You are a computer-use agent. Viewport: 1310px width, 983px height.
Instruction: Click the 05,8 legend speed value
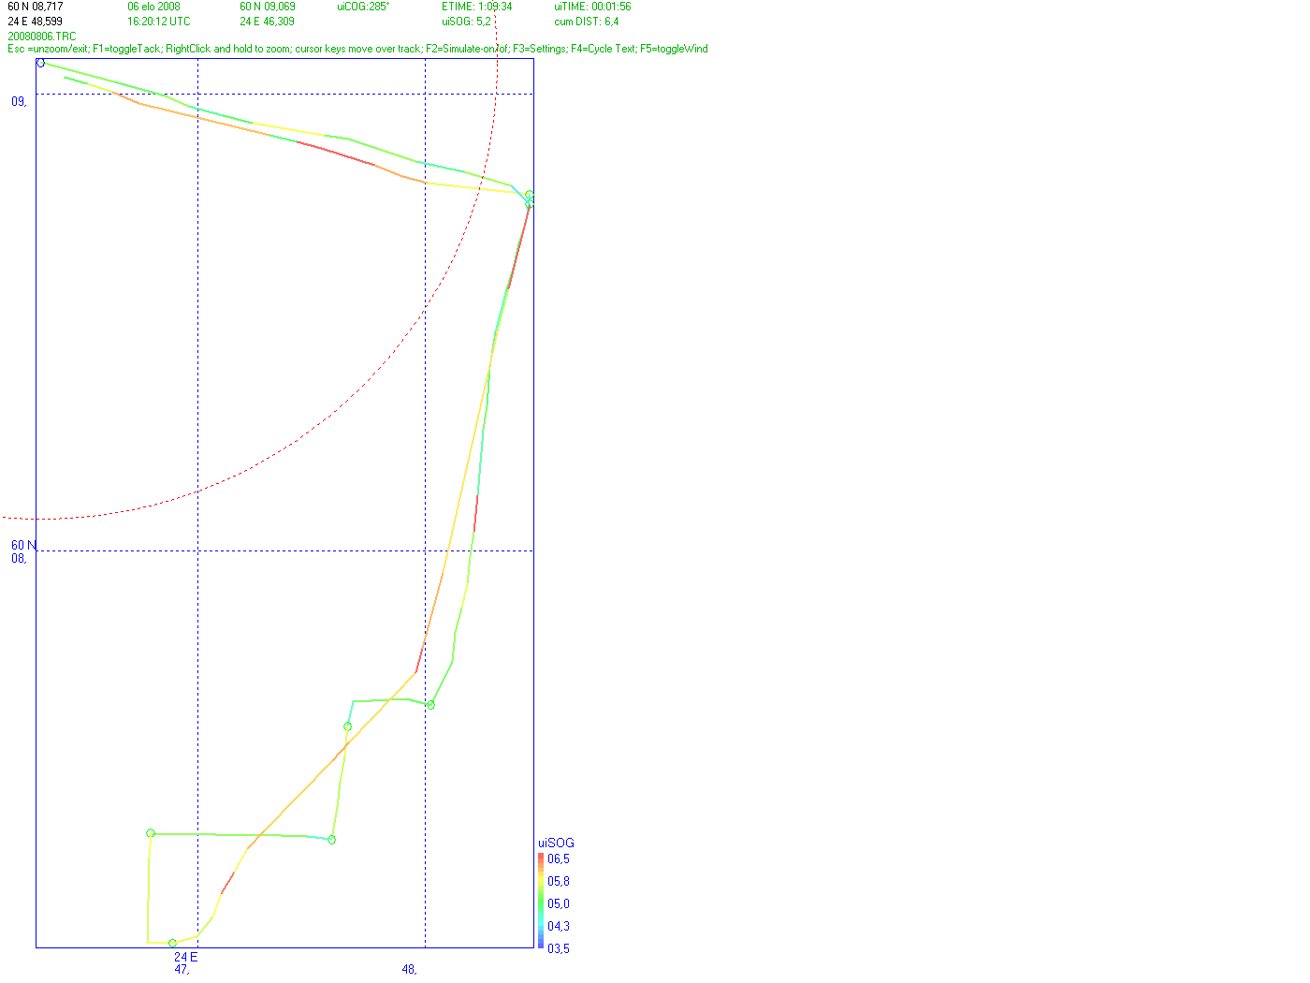(x=559, y=881)
